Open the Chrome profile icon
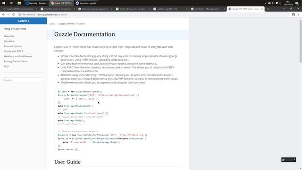This screenshot has width=302, height=170. point(294,15)
